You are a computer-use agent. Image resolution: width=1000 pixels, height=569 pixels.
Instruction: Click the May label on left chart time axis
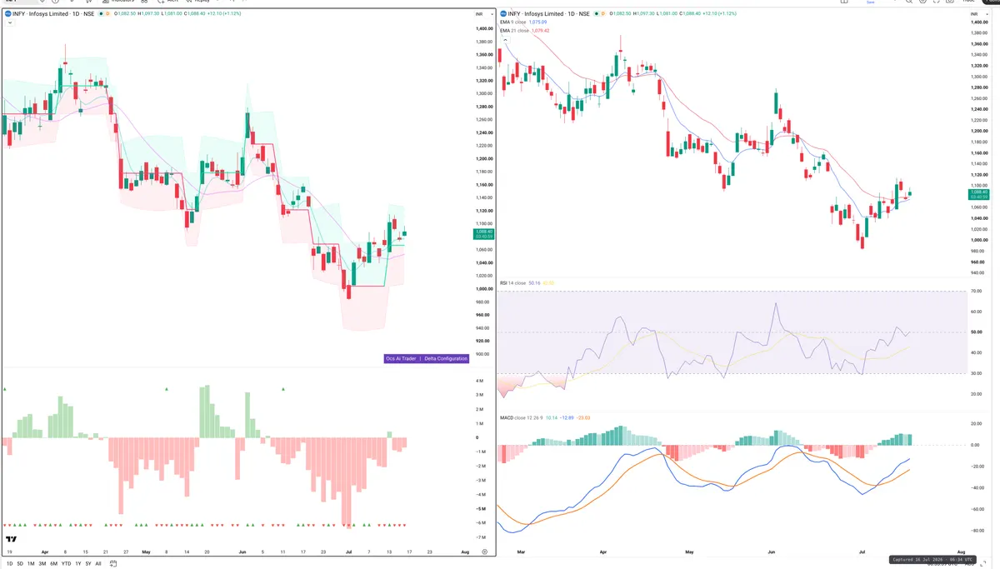(x=146, y=552)
